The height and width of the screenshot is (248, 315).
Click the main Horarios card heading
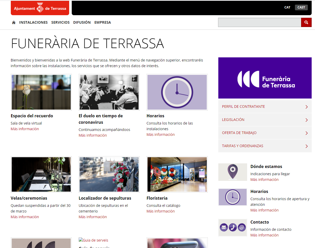(155, 116)
